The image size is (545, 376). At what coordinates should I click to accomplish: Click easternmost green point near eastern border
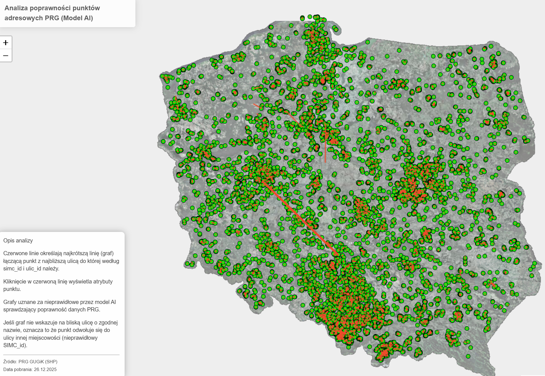(x=535, y=263)
